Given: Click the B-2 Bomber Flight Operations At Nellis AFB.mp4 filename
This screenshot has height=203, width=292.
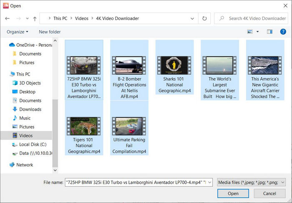Looking at the screenshot, I should pyautogui.click(x=129, y=88).
